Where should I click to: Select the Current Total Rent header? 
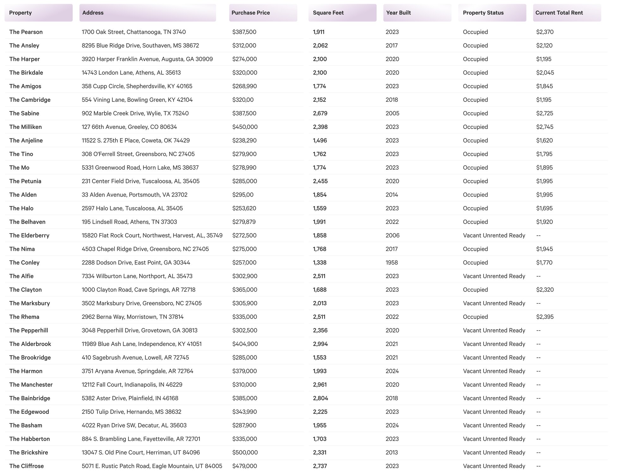[x=567, y=13]
